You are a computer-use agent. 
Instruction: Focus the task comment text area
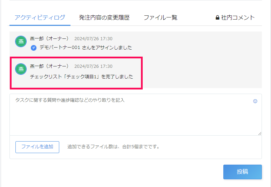(x=136, y=115)
